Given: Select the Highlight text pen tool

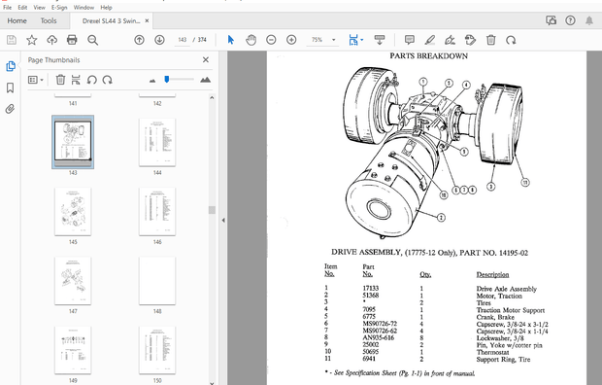Looking at the screenshot, I should (x=430, y=40).
